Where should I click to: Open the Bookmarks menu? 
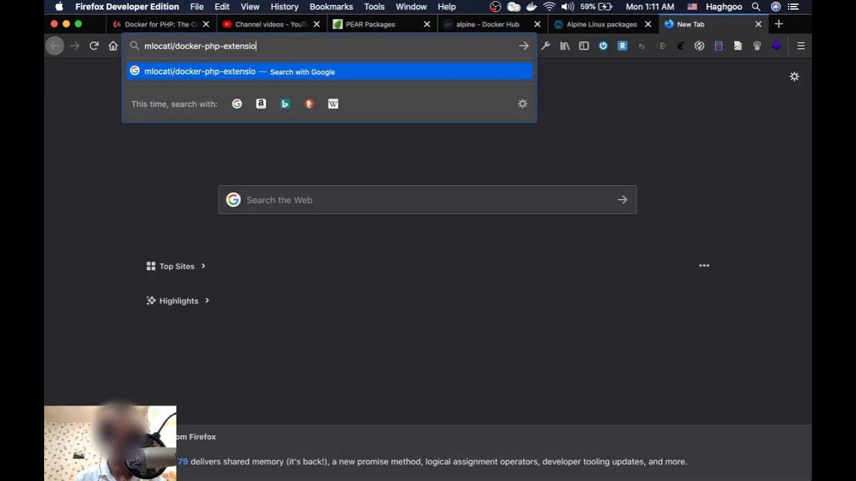pos(331,7)
